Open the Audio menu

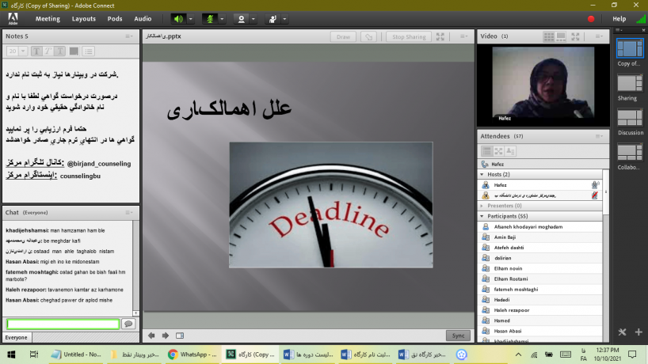(x=143, y=19)
